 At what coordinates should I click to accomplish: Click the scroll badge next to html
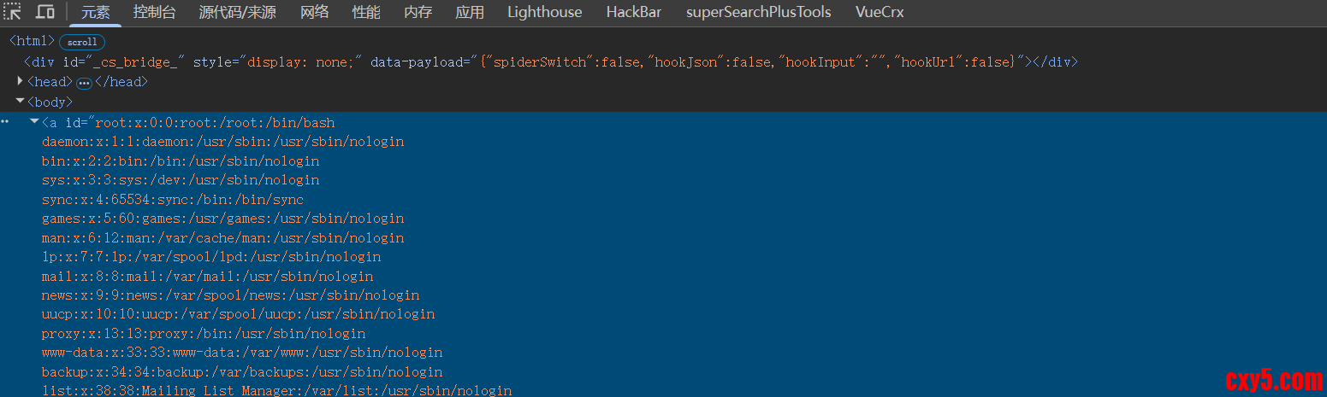coord(82,42)
